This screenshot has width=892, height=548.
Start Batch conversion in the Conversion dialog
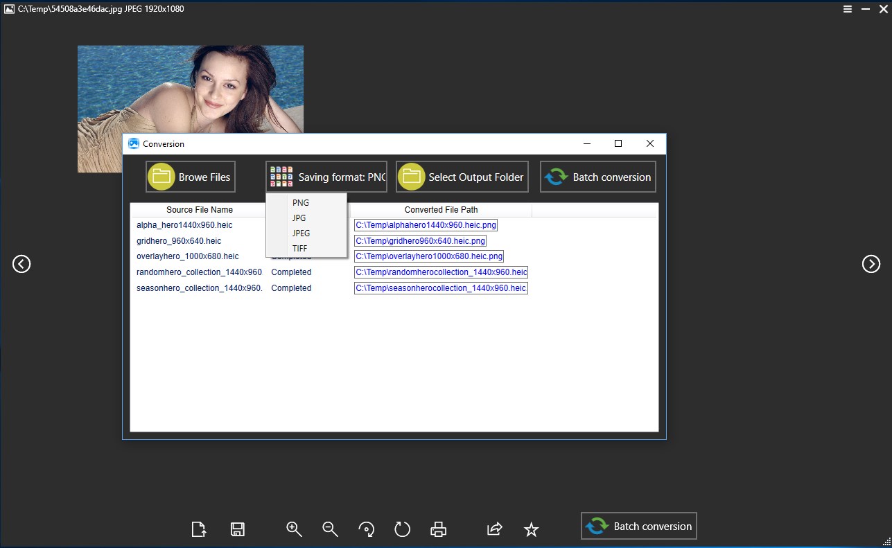click(x=597, y=177)
